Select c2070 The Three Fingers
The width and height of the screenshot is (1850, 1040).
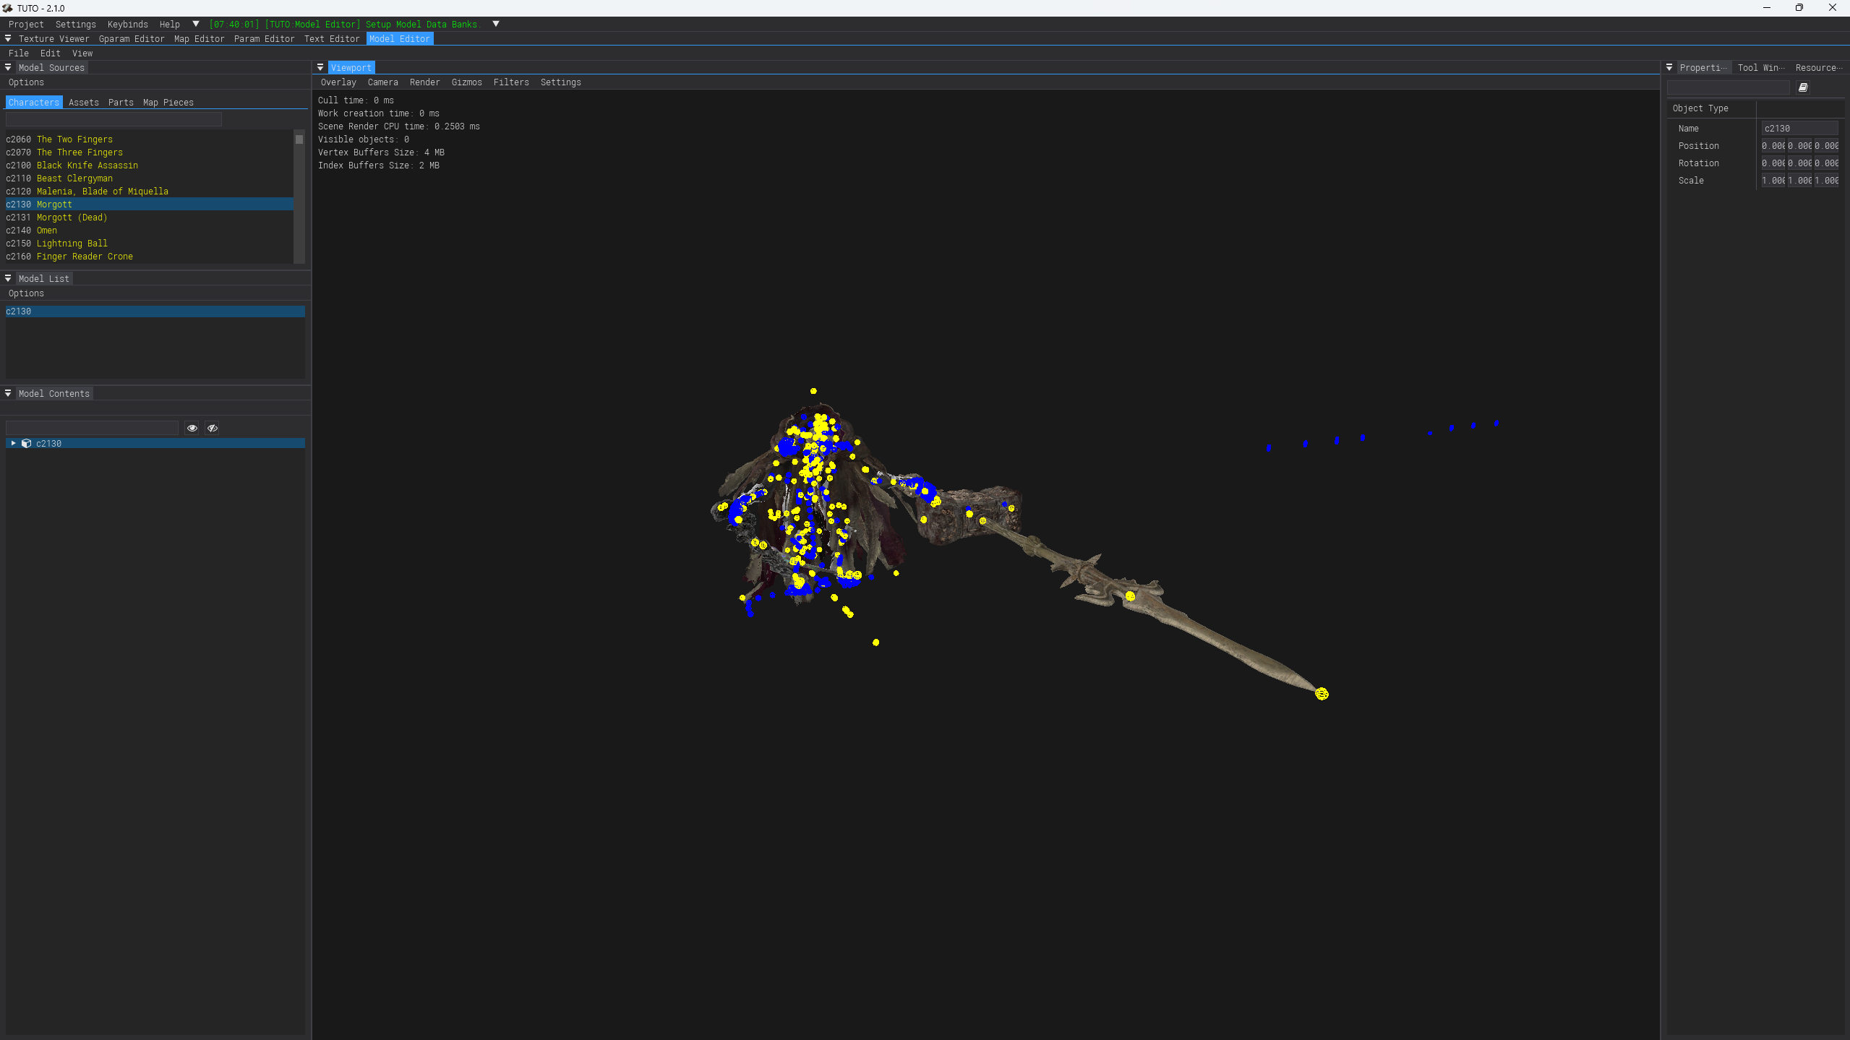(x=150, y=152)
